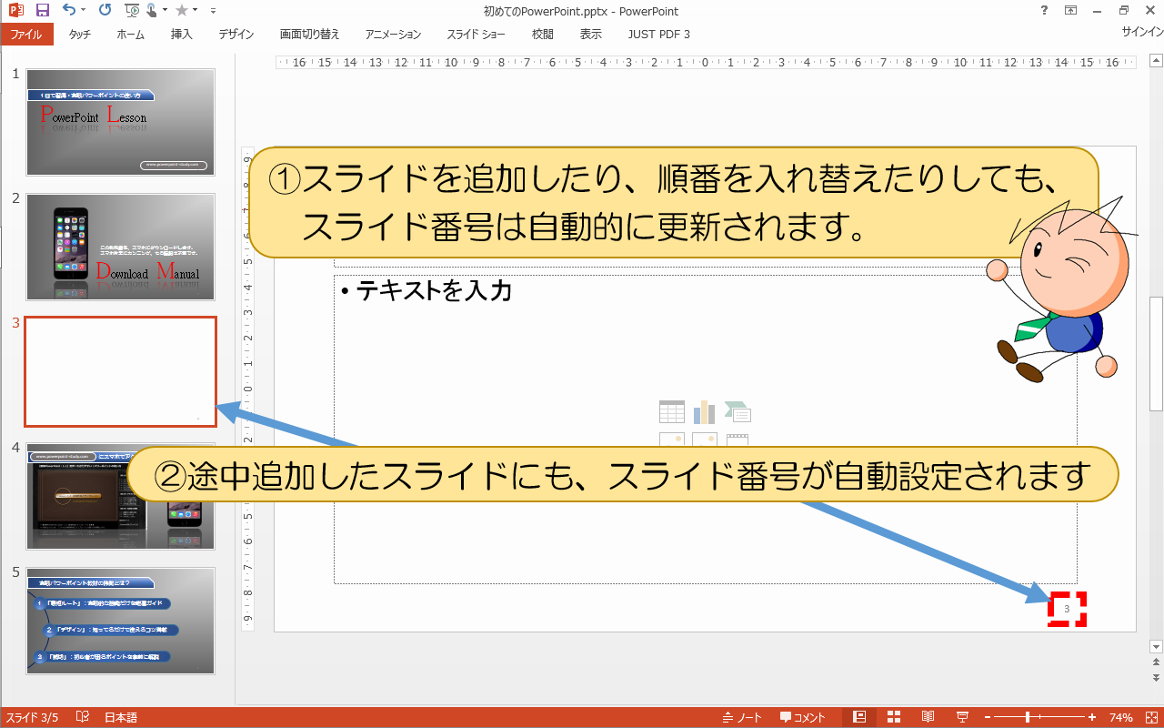Open PowerPoint Help question mark
The image size is (1164, 728).
point(1043,11)
